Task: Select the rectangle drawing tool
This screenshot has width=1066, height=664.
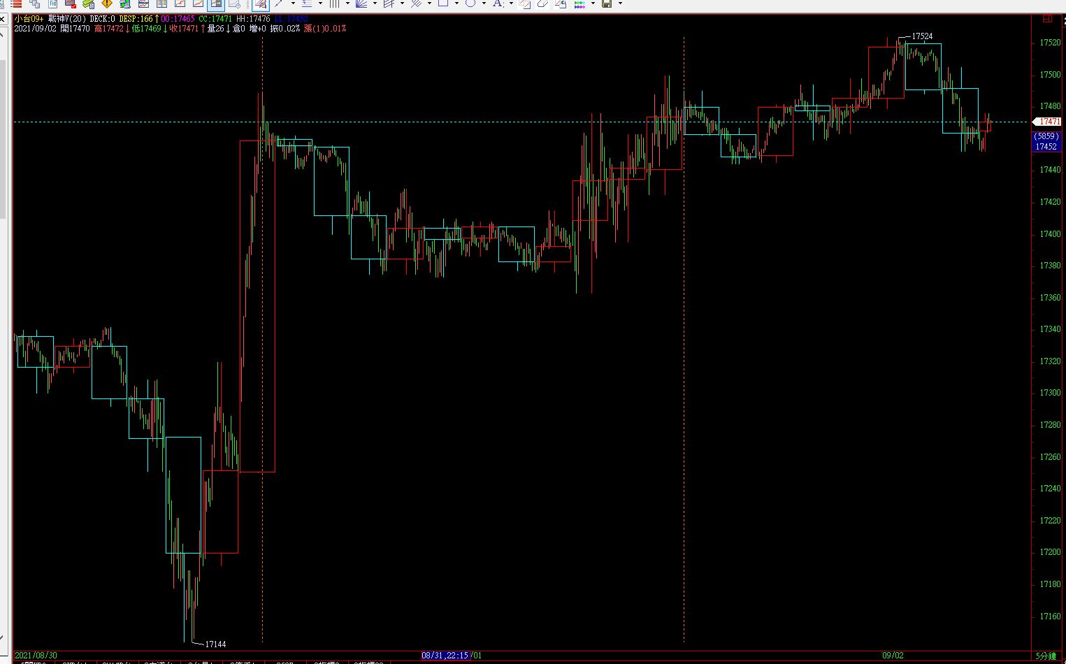Action: (442, 3)
